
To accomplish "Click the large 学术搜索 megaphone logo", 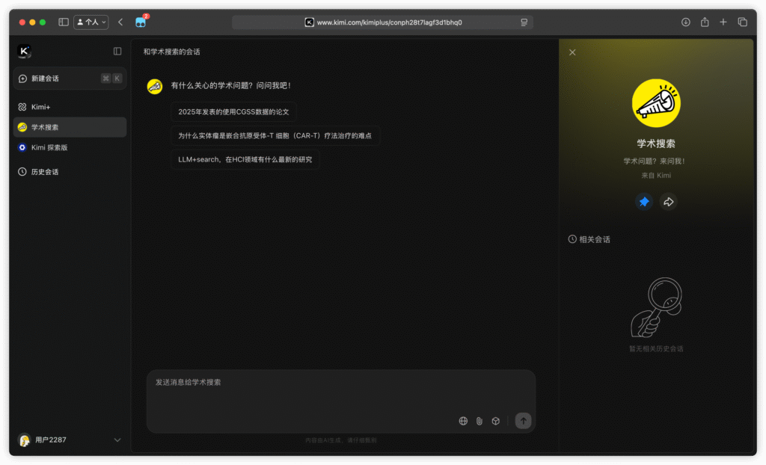I will [x=656, y=103].
